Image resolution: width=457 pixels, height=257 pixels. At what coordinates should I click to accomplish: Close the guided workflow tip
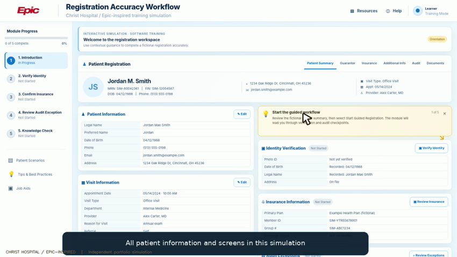pos(445,113)
